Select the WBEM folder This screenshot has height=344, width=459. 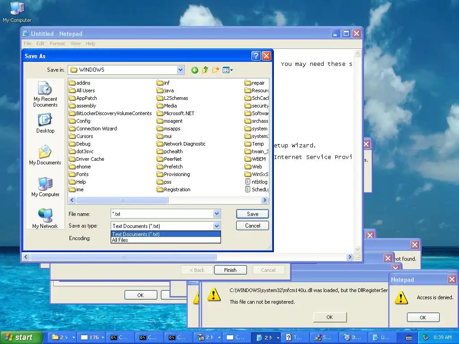(x=255, y=159)
